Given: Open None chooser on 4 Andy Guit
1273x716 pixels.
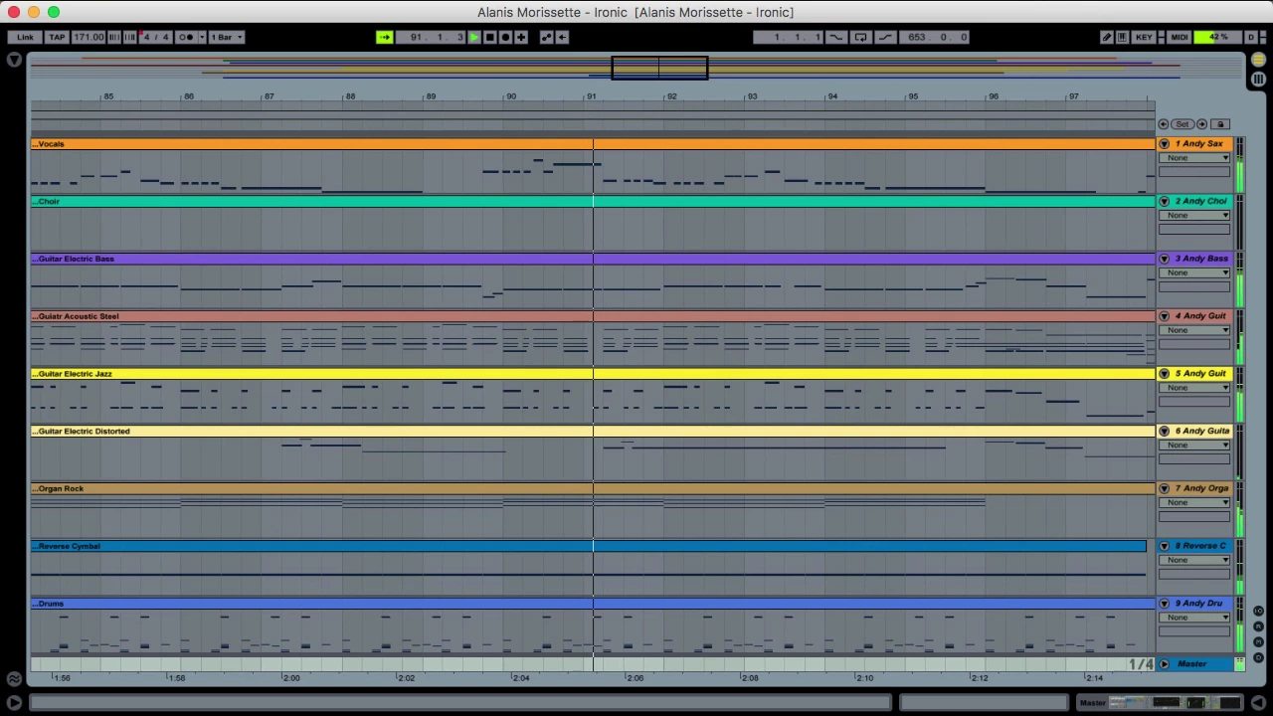Looking at the screenshot, I should [x=1194, y=330].
